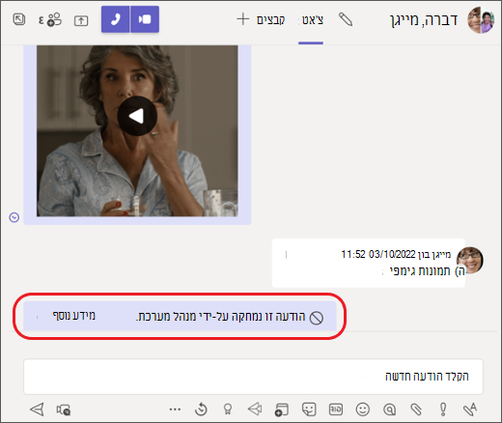Open the emoji picker smiley icon
502x423 pixels.
363,409
